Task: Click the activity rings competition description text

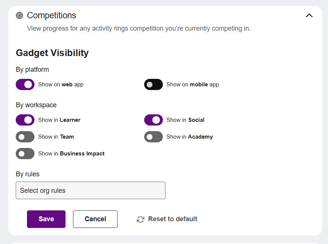Action: (139, 28)
